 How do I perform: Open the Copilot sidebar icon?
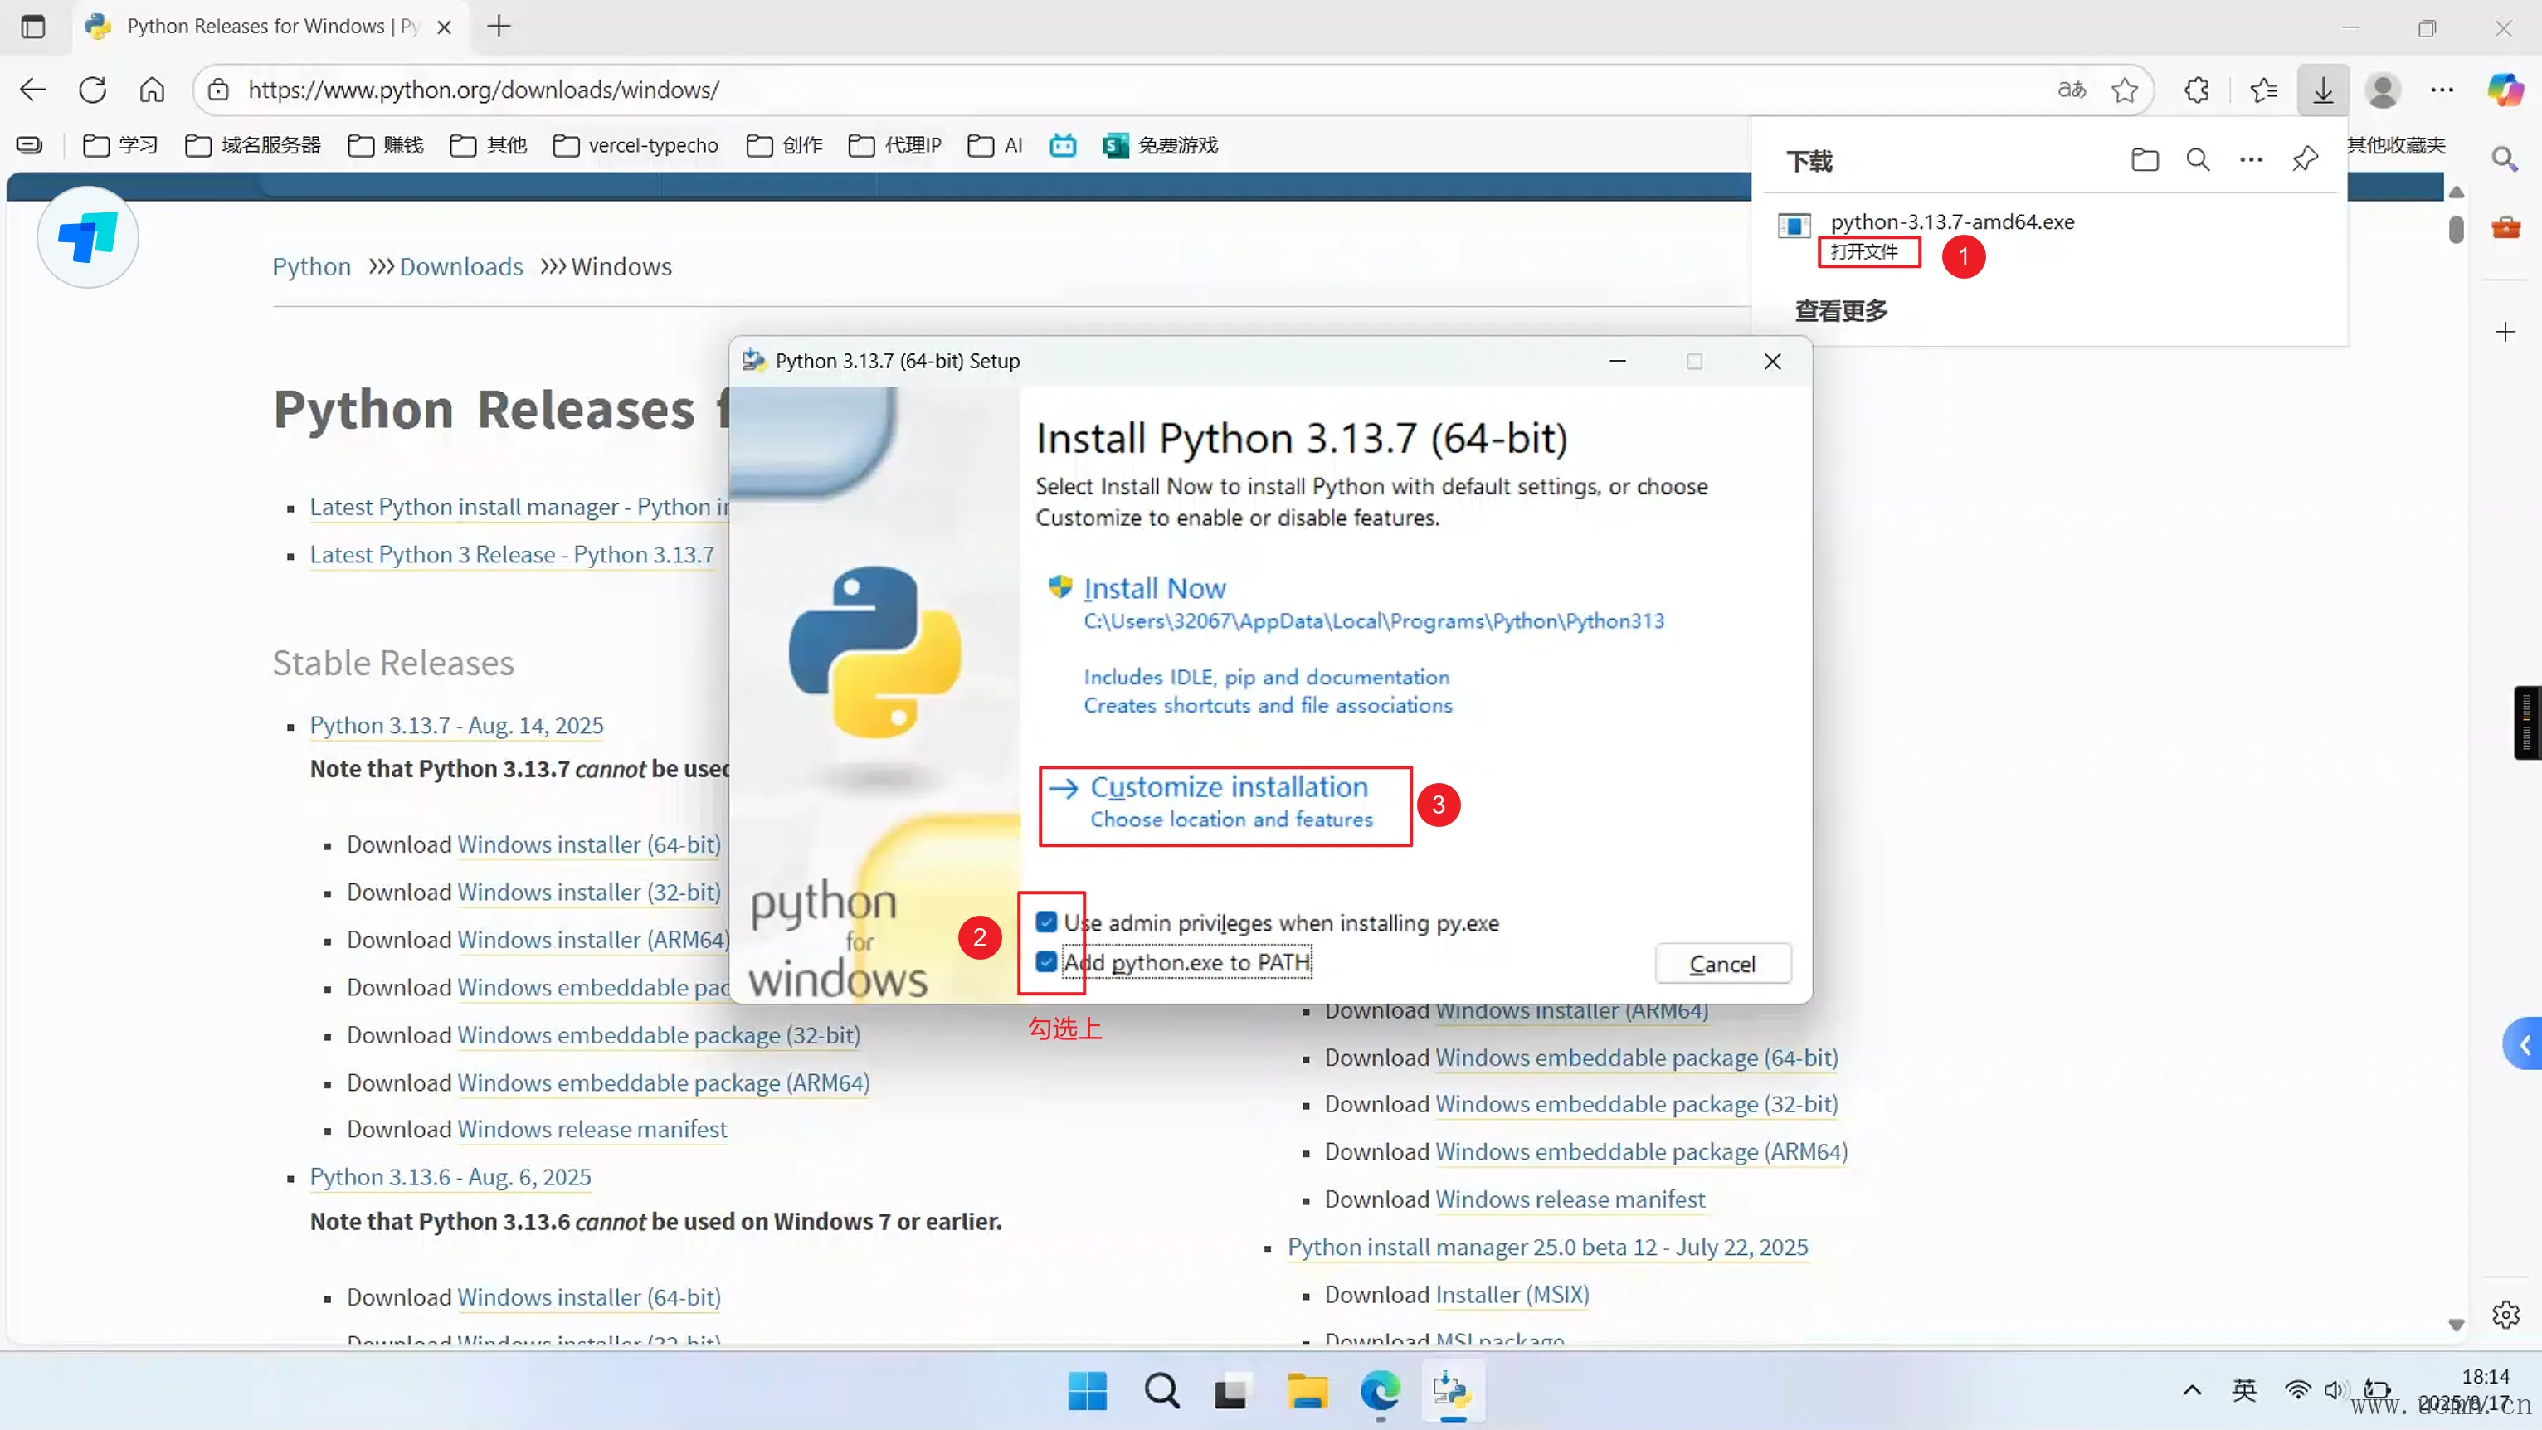click(2505, 90)
